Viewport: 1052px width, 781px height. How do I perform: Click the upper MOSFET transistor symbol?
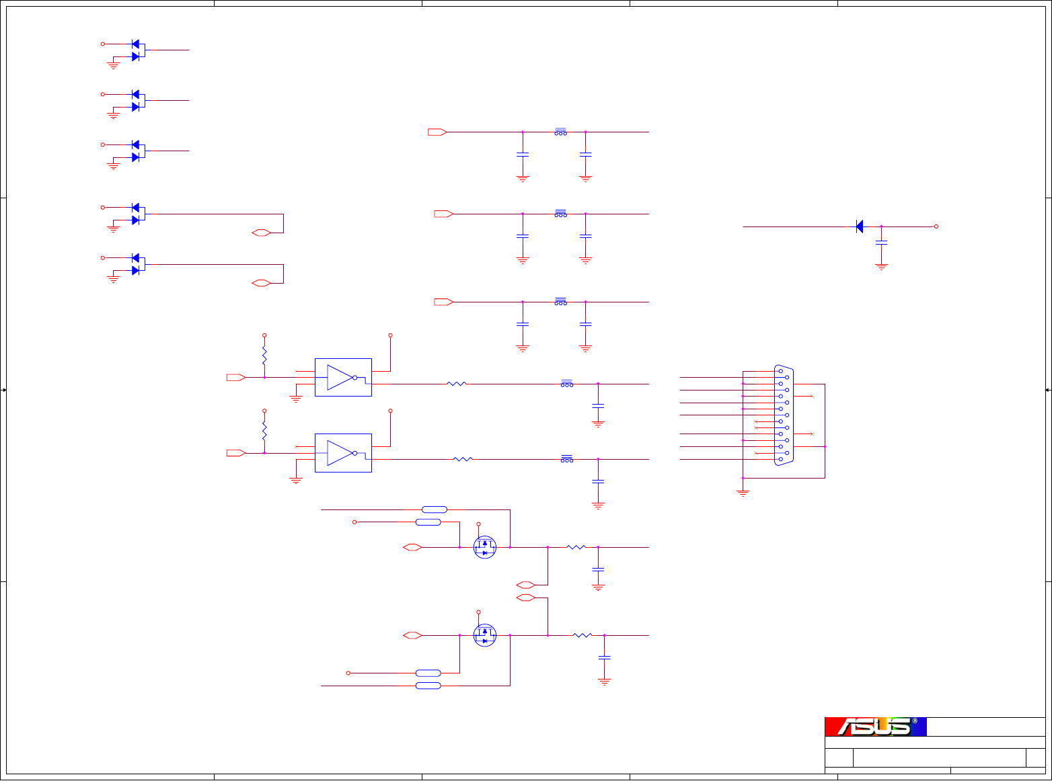point(484,547)
